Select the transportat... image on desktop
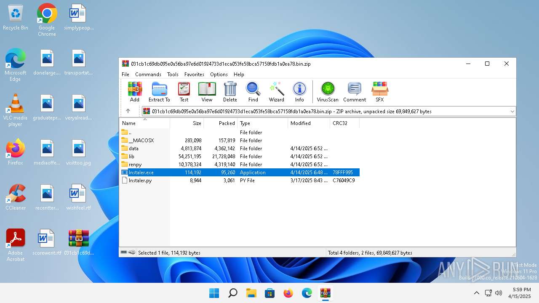The width and height of the screenshot is (539, 303). 79,62
